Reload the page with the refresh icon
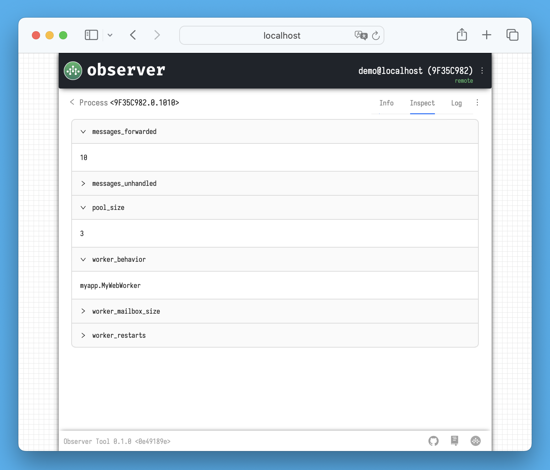This screenshot has height=470, width=550. (x=376, y=36)
